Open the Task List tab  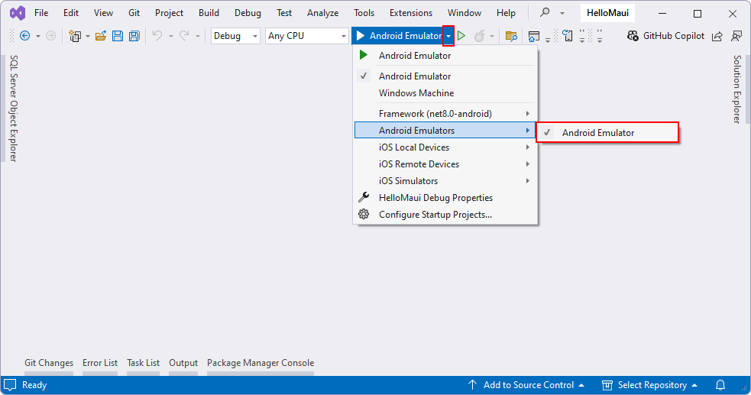pyautogui.click(x=143, y=363)
